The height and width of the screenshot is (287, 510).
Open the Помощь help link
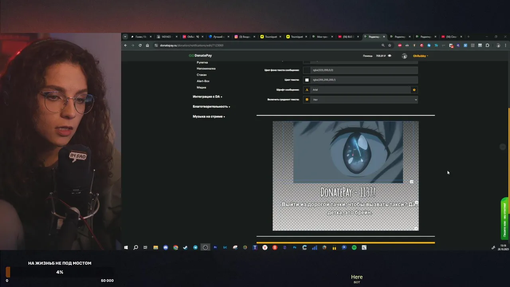click(367, 56)
